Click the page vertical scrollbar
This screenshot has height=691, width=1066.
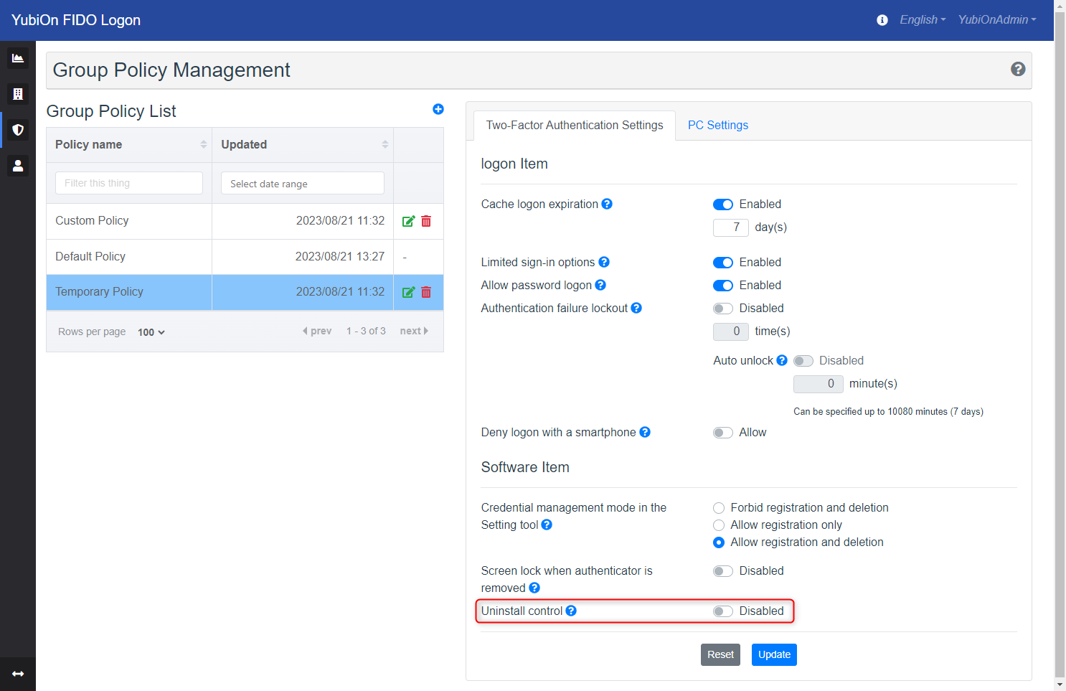point(1060,344)
